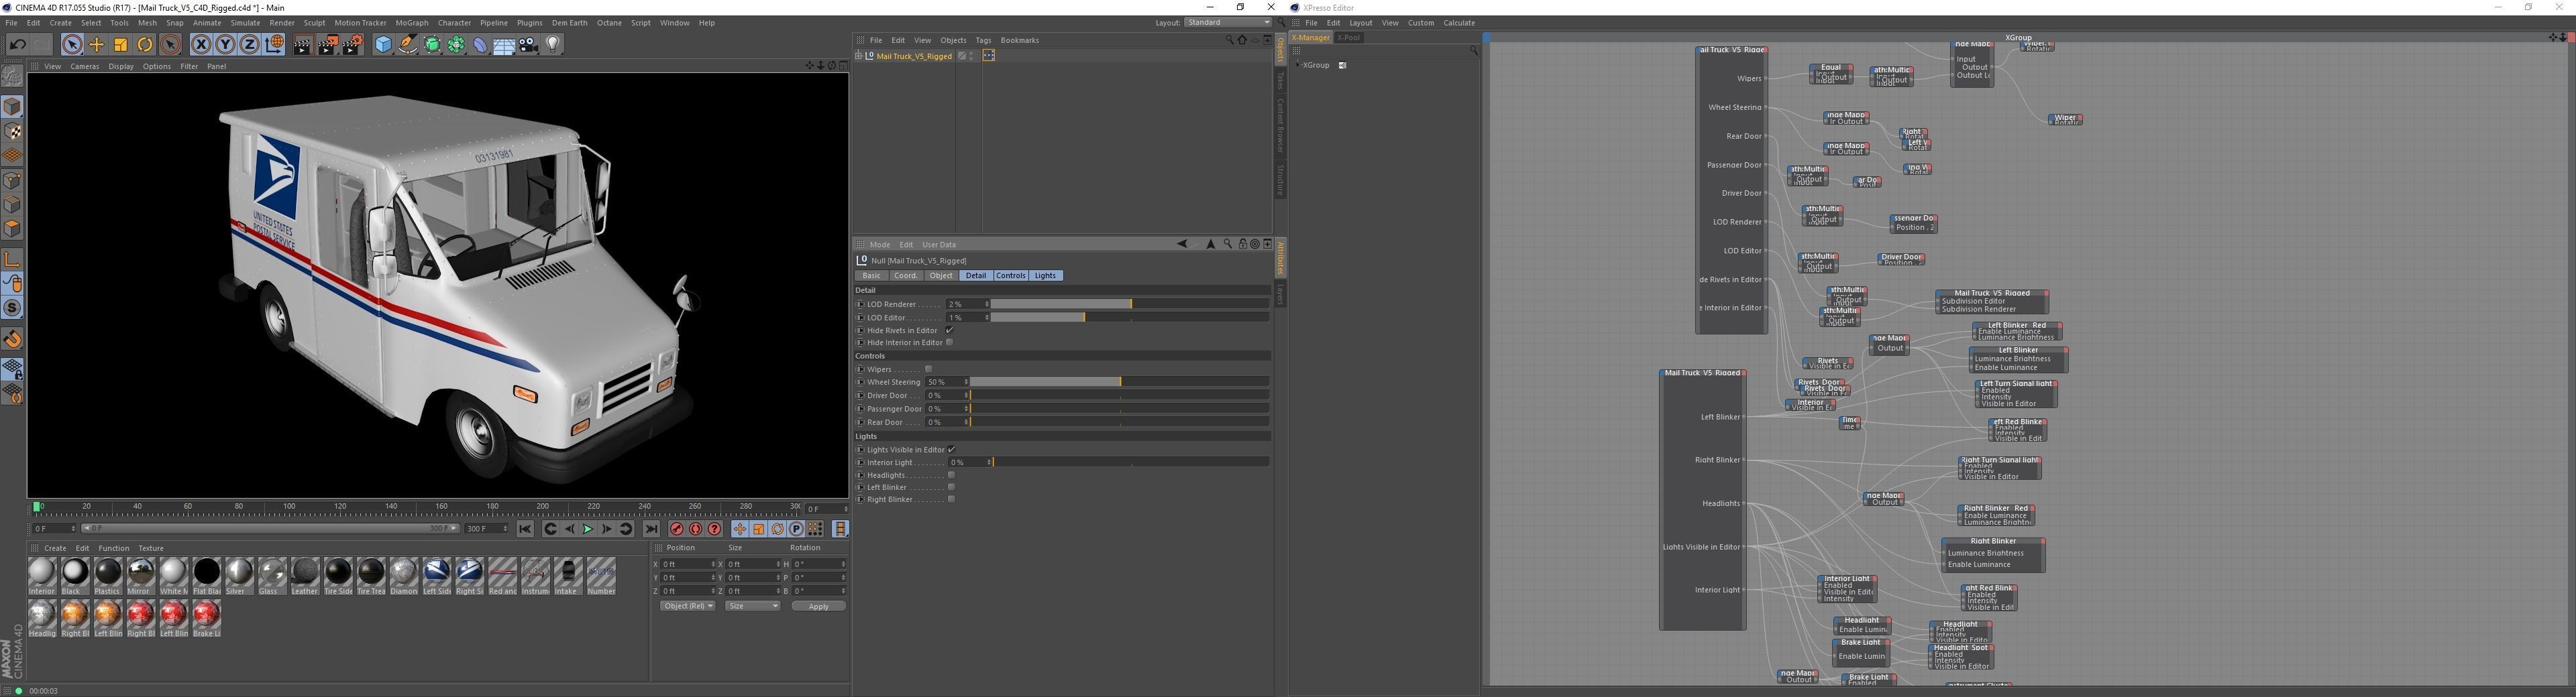The height and width of the screenshot is (697, 2576).
Task: Open the Calculate menu in XPresso Editor
Action: [1459, 23]
